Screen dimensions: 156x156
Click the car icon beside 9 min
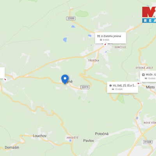point(101,40)
